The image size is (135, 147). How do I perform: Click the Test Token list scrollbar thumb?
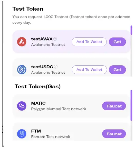131,30
